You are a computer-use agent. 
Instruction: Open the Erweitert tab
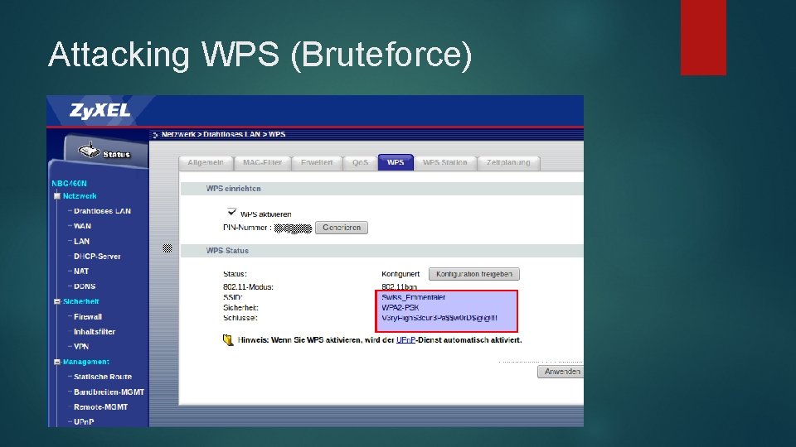click(x=317, y=163)
